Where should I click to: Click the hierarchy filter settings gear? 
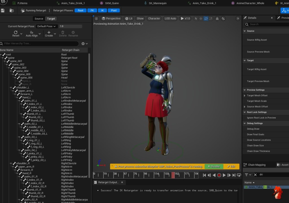[x=83, y=44]
